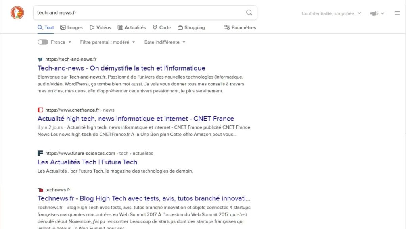Open the CNET France article link
The image size is (406, 229).
pos(135,118)
